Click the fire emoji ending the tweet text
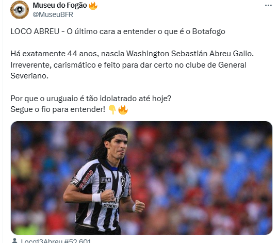This screenshot has height=243, width=278. [123, 109]
